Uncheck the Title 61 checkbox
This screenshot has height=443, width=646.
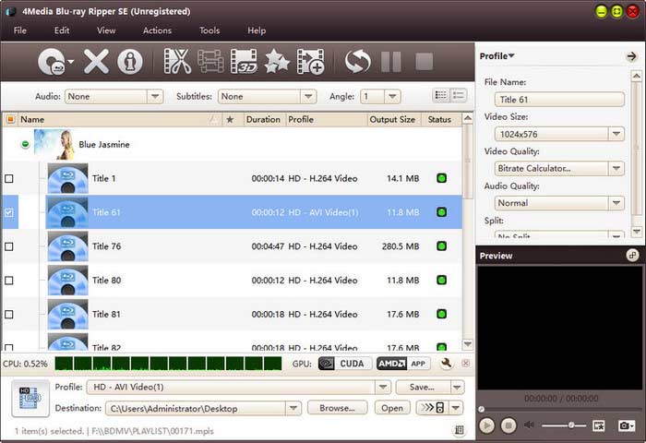[x=8, y=212]
